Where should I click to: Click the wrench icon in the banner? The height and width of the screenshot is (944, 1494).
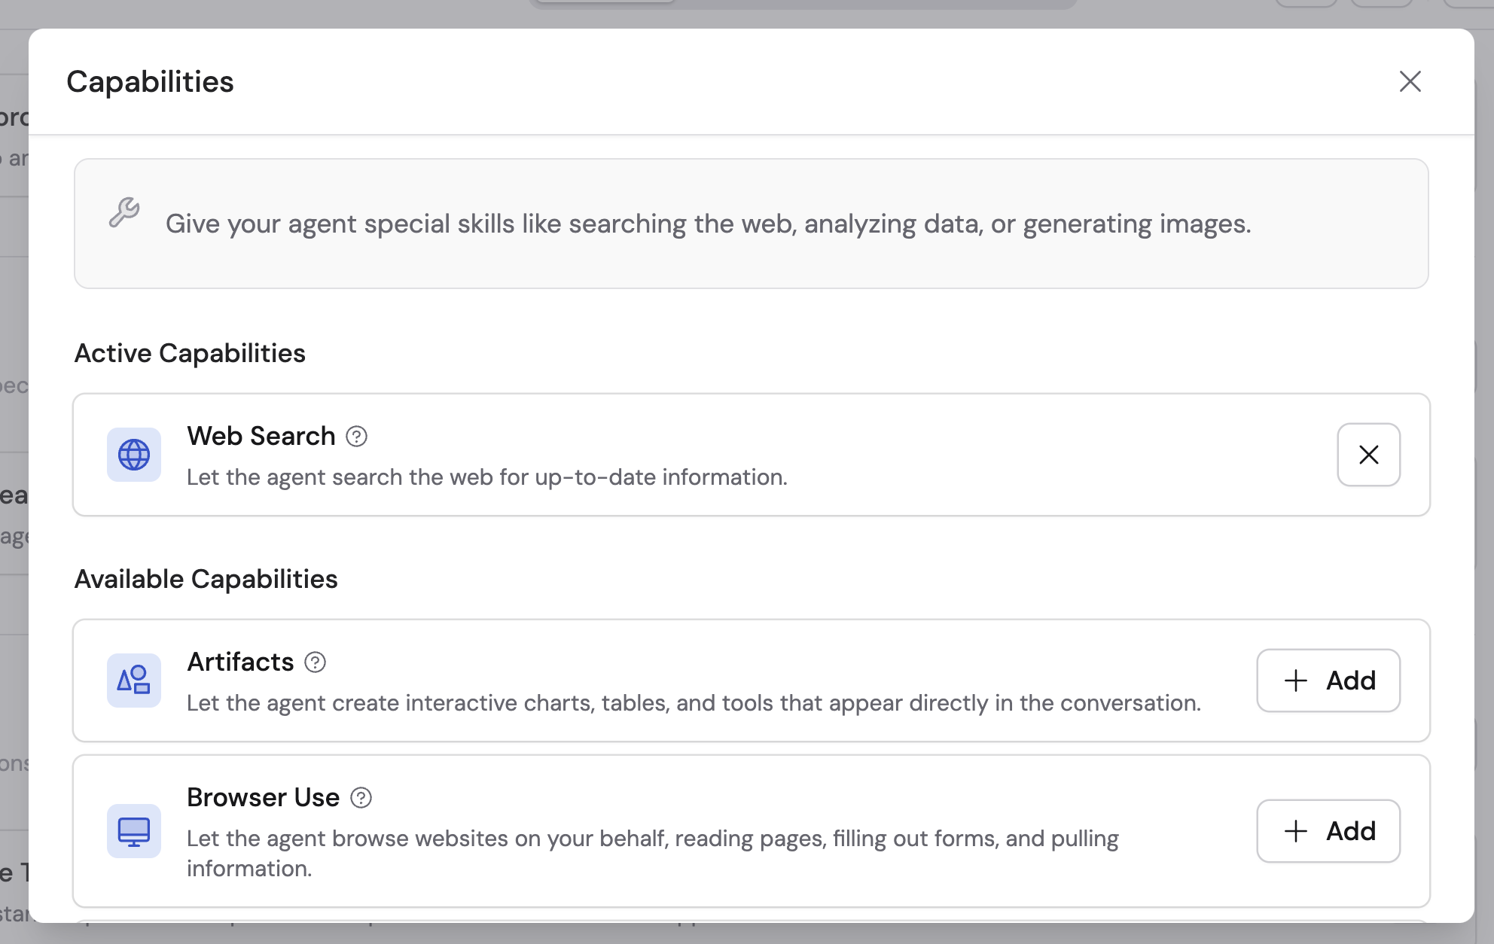pyautogui.click(x=124, y=213)
